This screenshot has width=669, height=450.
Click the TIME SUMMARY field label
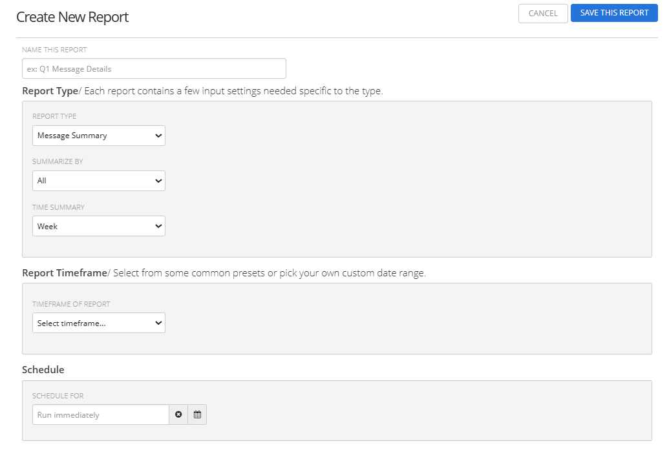pos(58,207)
